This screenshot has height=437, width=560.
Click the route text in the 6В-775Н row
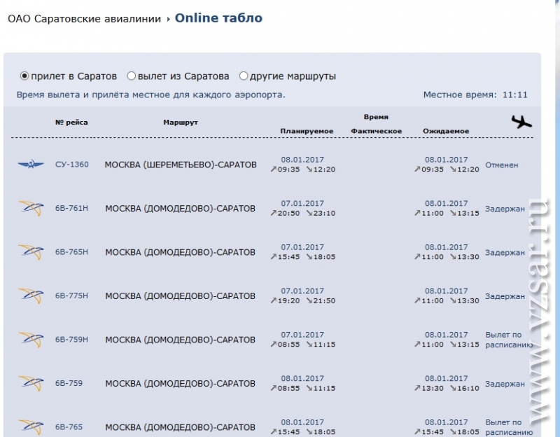point(180,296)
